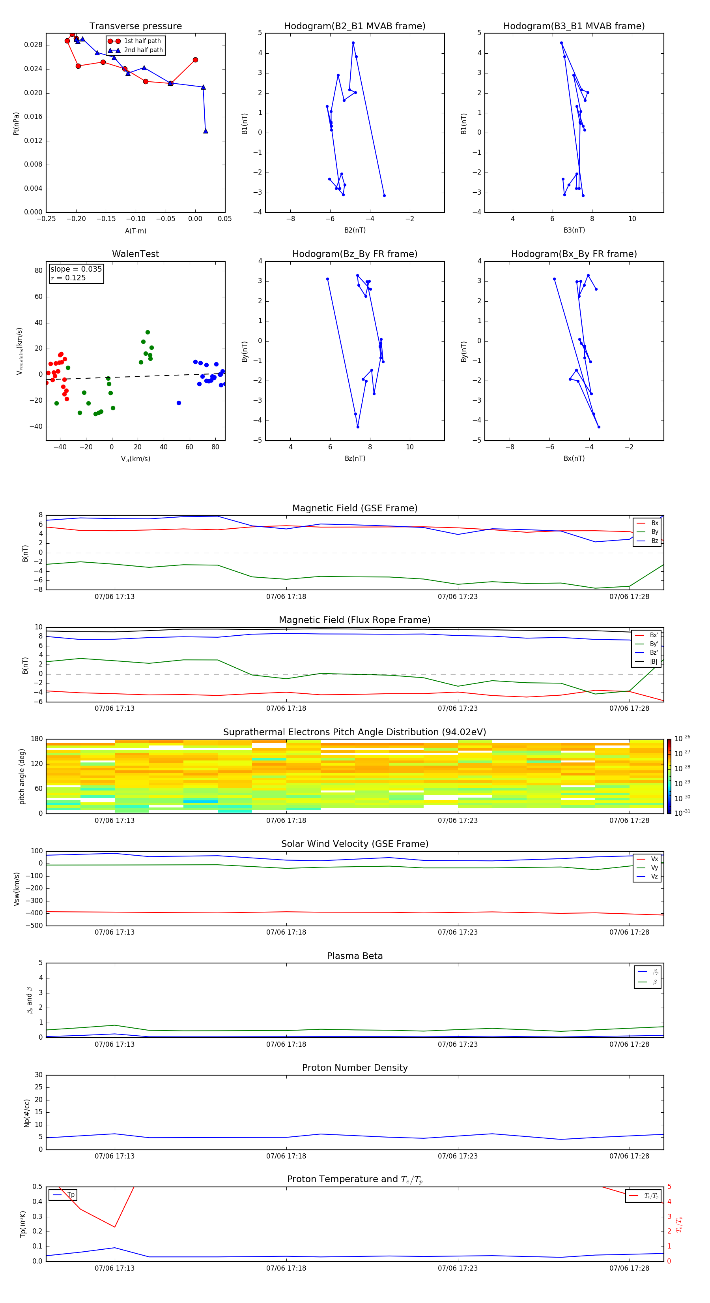The width and height of the screenshot is (710, 1303).
Task: Select the 'Tp(10^6K)' axis label
Action: point(23,1224)
